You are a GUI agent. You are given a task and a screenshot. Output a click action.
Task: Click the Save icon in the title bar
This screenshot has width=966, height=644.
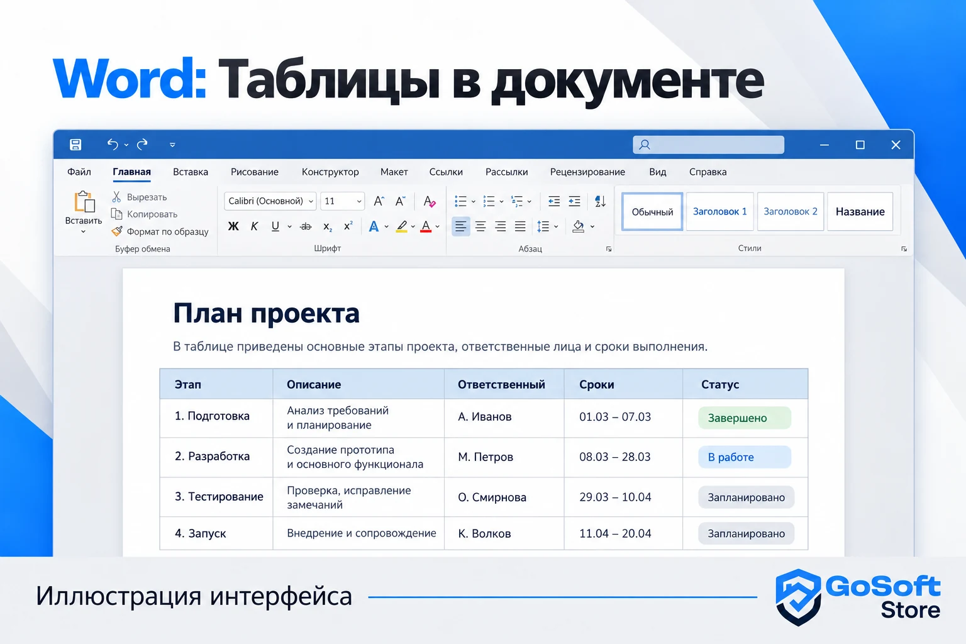[x=75, y=145]
